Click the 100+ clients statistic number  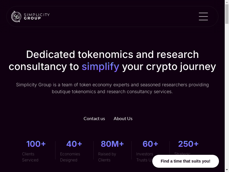click(36, 144)
